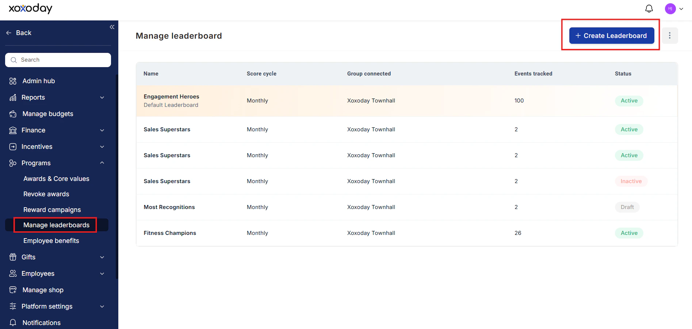Click the Score cycle column header
The image size is (692, 329).
tap(261, 74)
